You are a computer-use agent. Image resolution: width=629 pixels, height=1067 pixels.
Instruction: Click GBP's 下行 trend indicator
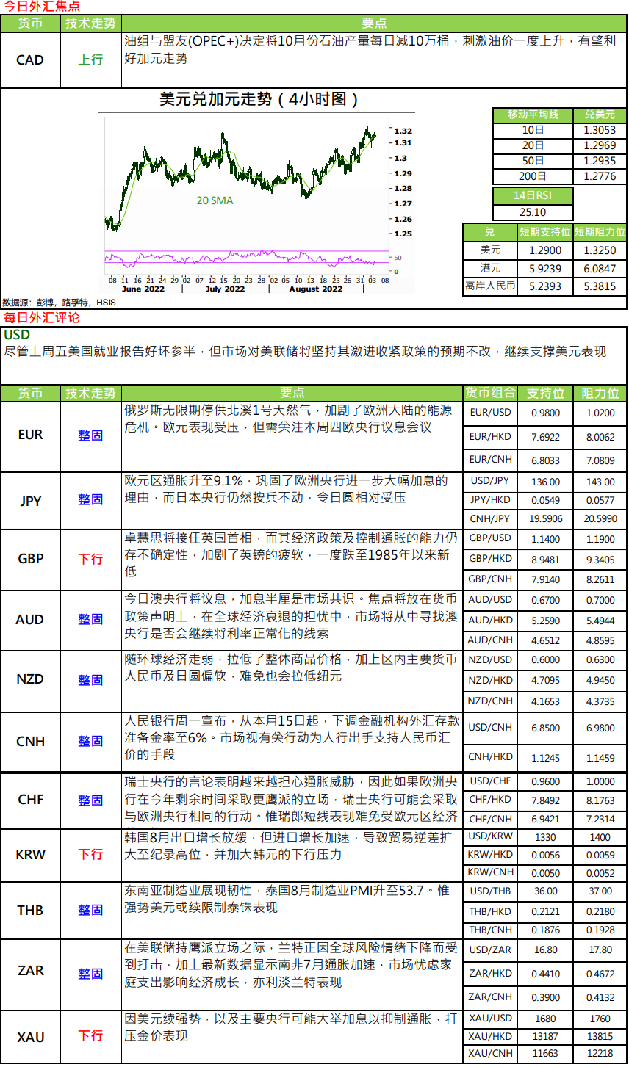(x=90, y=559)
